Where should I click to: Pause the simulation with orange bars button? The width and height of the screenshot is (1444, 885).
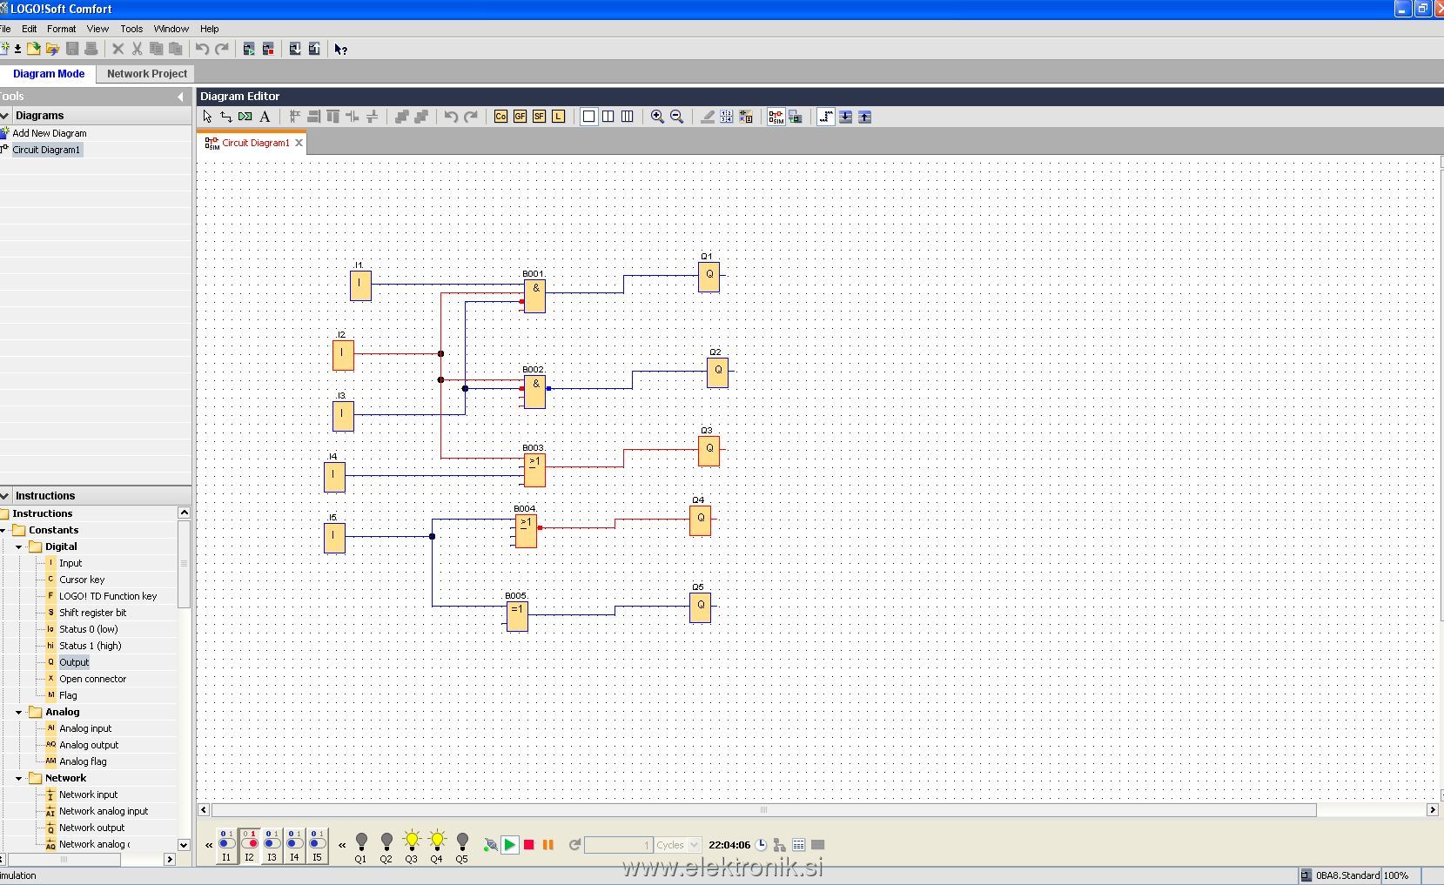(x=548, y=845)
